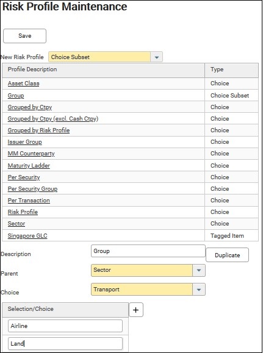The height and width of the screenshot is (353, 263).
Task: Open the Asset Class profile link
Action: point(23,84)
